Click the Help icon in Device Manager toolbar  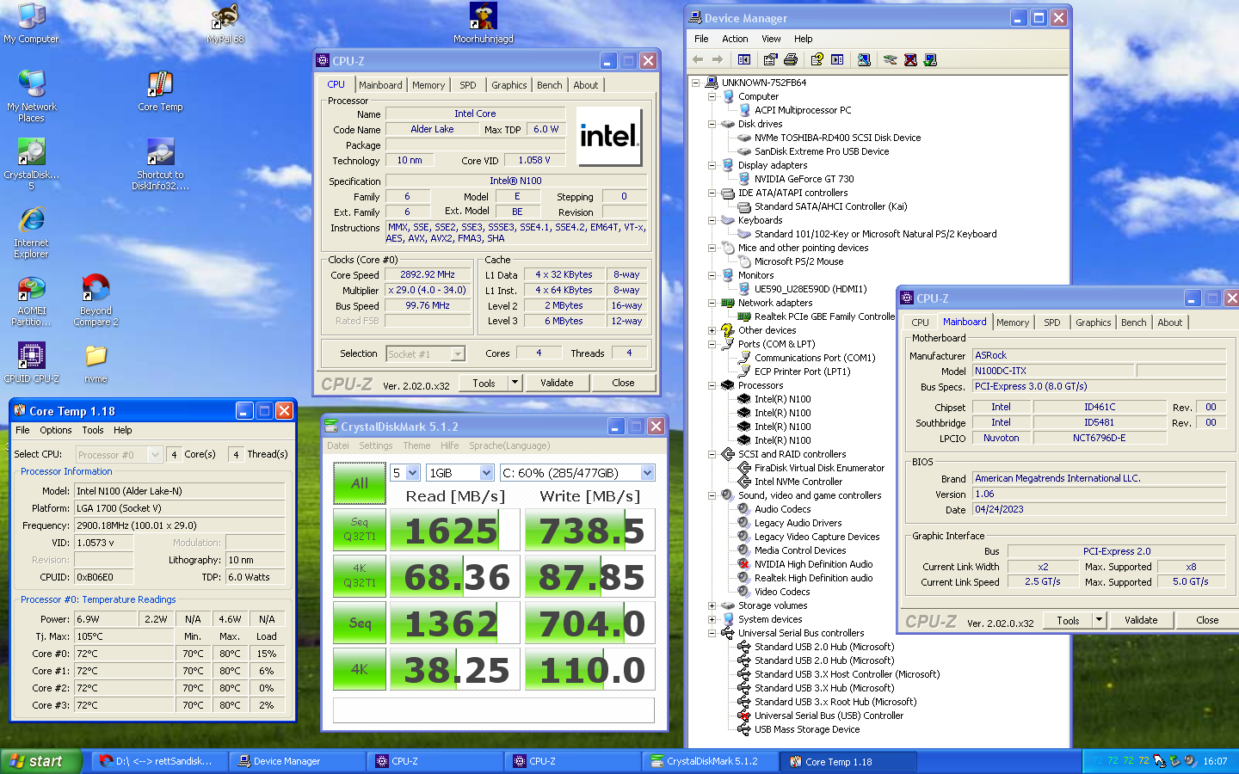tap(817, 59)
